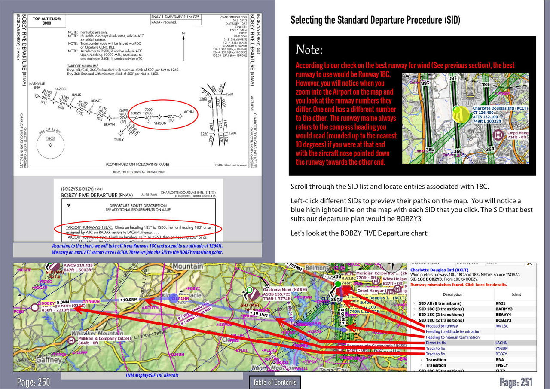Collapse the BOBZY3 SID 18C row

click(415, 320)
